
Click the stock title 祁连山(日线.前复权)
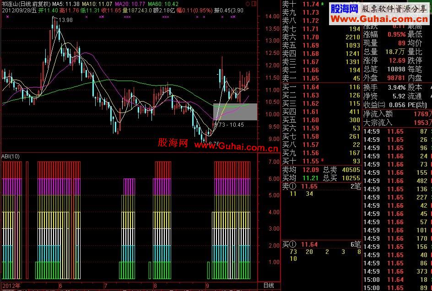point(26,4)
